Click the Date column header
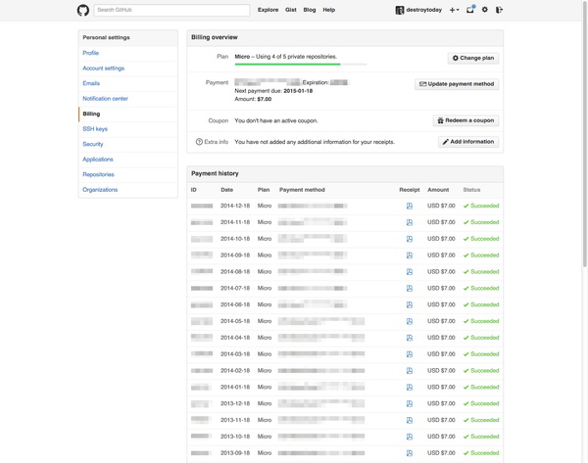588x463 pixels. [x=227, y=190]
